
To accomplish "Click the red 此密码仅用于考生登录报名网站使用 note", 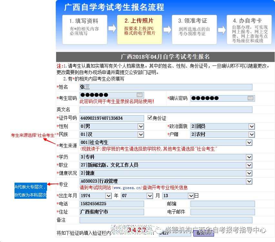I will click(117, 101).
